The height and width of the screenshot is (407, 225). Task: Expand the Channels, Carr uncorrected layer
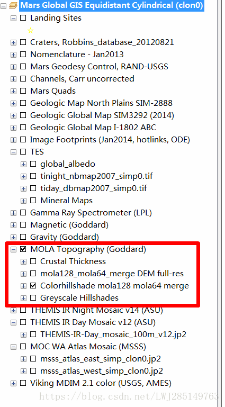[13, 79]
